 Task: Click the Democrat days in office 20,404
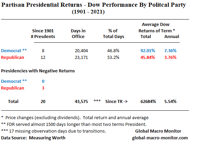[81, 50]
